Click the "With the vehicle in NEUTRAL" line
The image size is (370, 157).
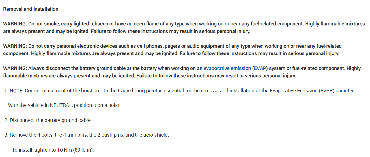pyautogui.click(x=64, y=105)
